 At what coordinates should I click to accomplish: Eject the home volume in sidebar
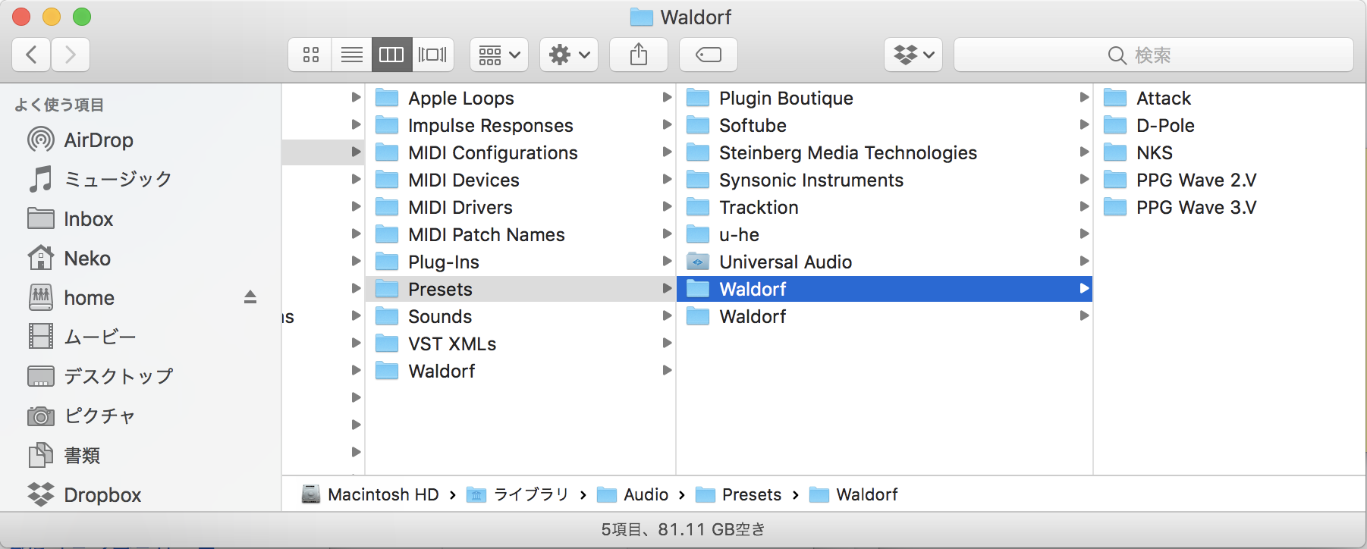[x=250, y=297]
